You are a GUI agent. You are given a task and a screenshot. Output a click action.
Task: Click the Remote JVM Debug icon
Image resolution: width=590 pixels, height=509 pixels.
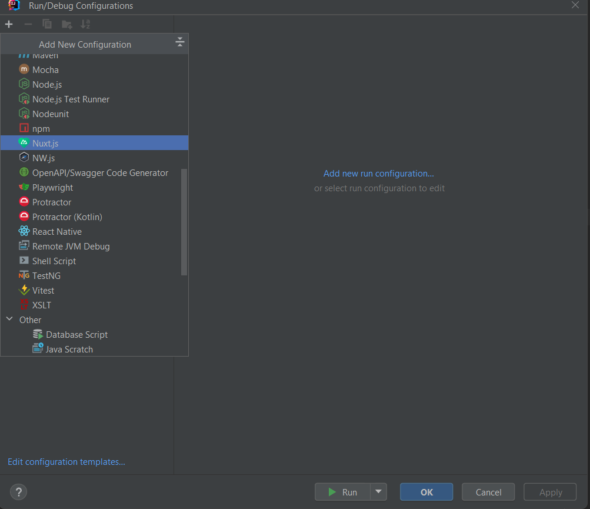[x=24, y=245]
